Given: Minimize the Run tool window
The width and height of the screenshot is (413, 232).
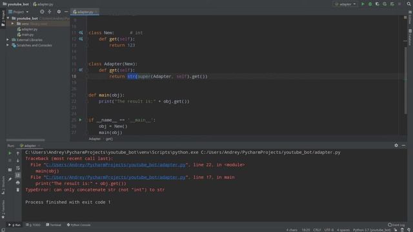Looking at the screenshot, I should coord(403,146).
